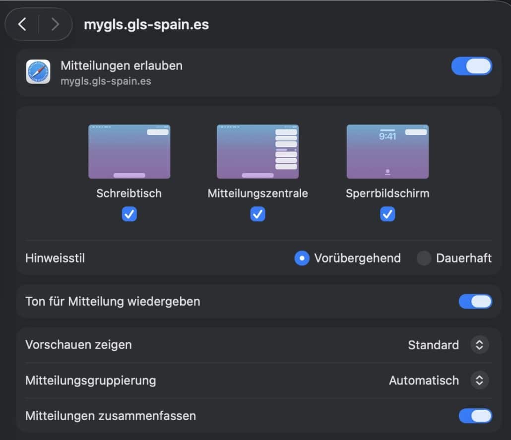
Task: Uncheck the Mitteilungszentrale checkbox
Action: [257, 214]
